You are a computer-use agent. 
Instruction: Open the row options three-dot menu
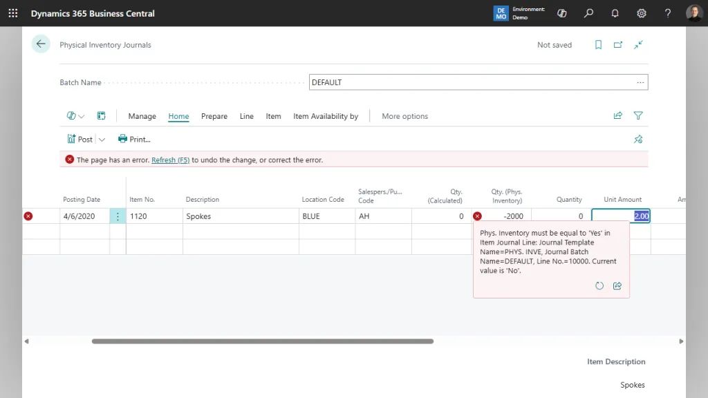[x=117, y=216]
